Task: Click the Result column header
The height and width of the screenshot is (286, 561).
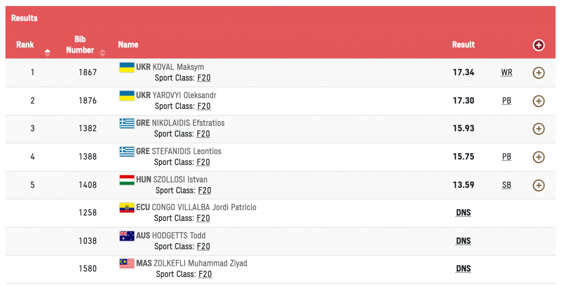Action: pos(463,45)
